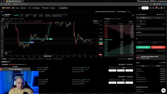Image resolution: width=167 pixels, height=94 pixels.
Task: Select the text T drawing tool
Action: [2, 38]
